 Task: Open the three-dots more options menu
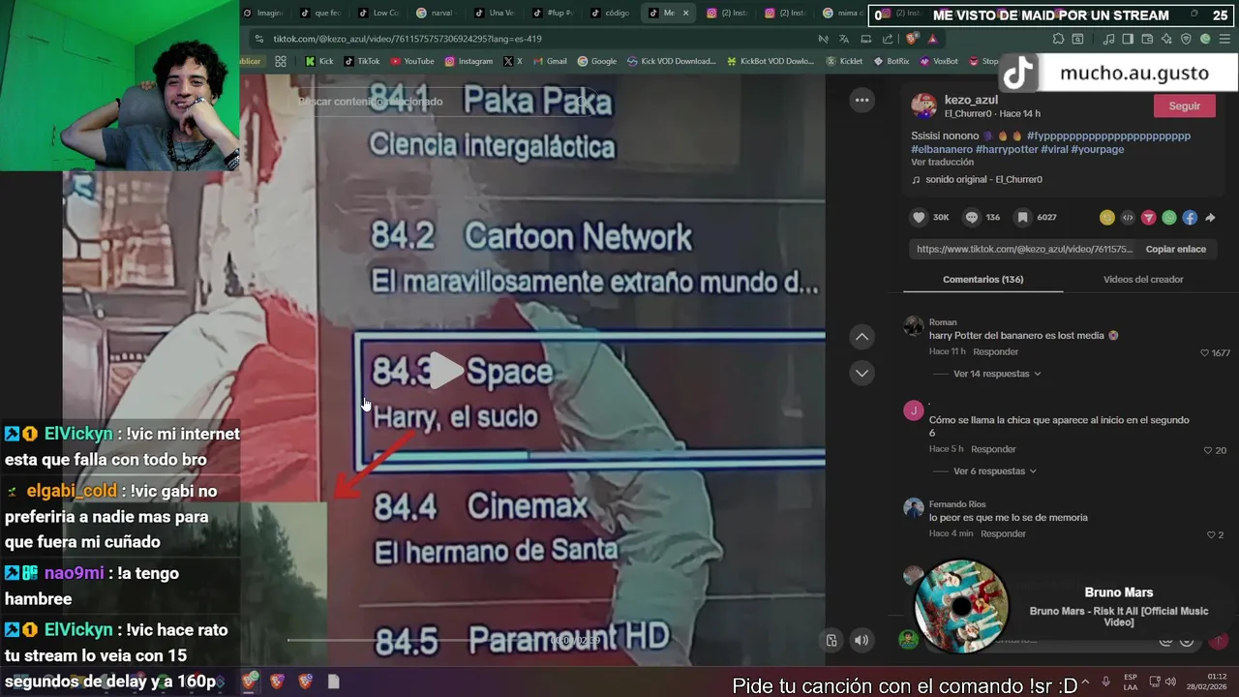click(861, 100)
